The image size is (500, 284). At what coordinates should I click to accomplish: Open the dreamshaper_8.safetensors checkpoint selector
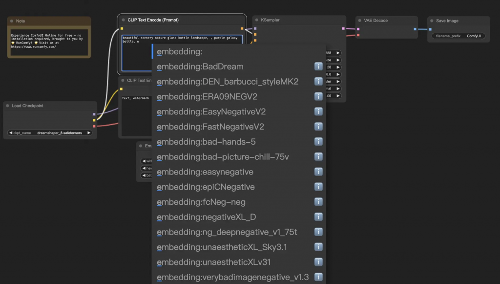pyautogui.click(x=50, y=133)
